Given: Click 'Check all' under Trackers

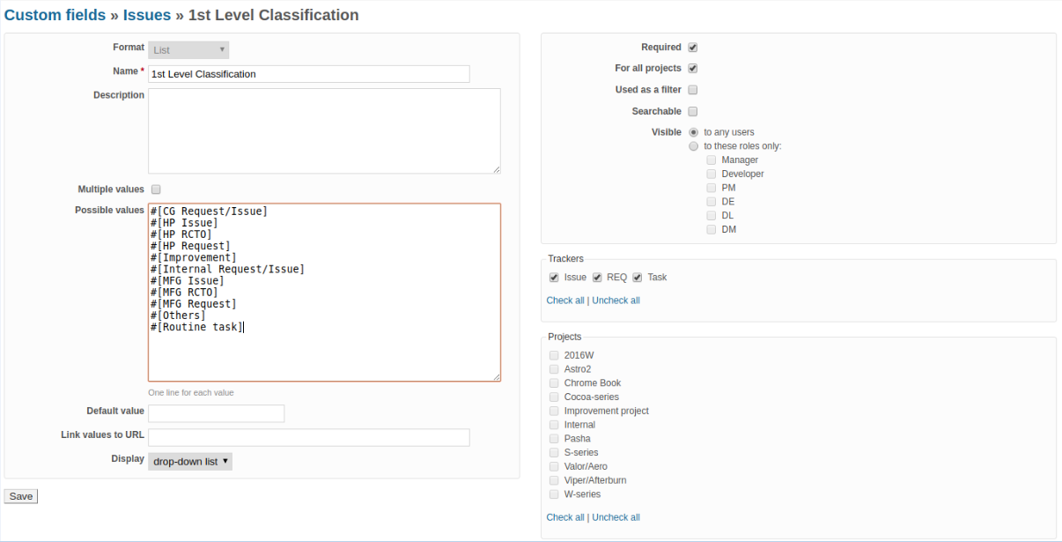Looking at the screenshot, I should click(x=564, y=300).
